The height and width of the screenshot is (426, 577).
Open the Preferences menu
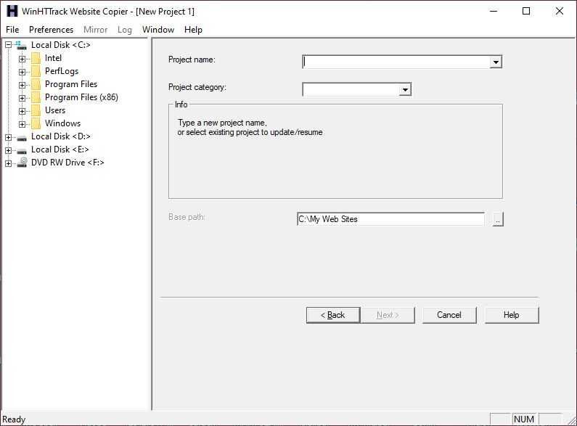51,30
